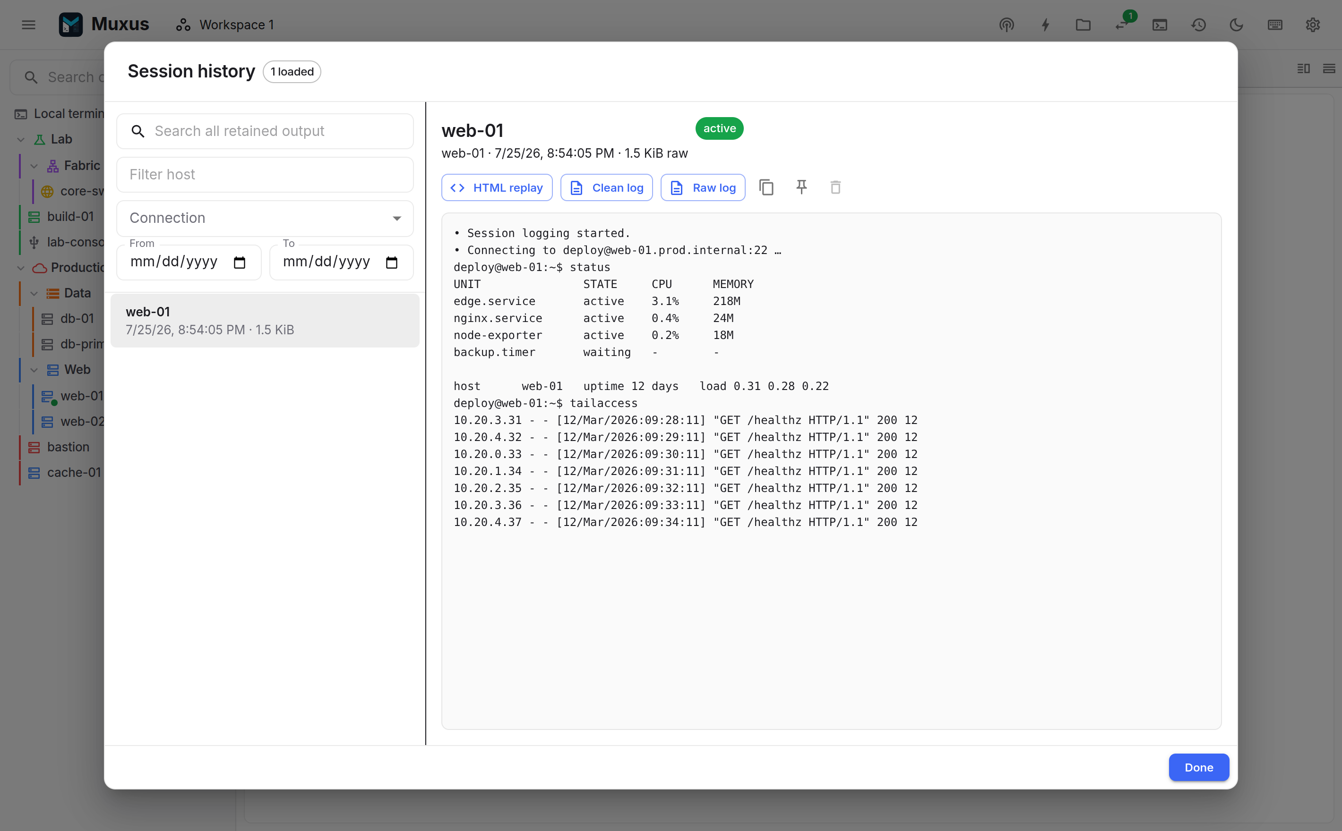Pin the web-01 session
The height and width of the screenshot is (831, 1342).
[801, 187]
